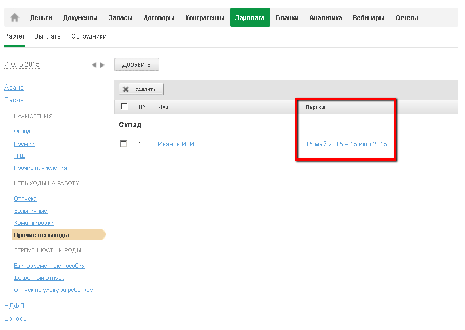The image size is (465, 330).
Task: Open the Вебинары menu
Action: [x=368, y=18]
